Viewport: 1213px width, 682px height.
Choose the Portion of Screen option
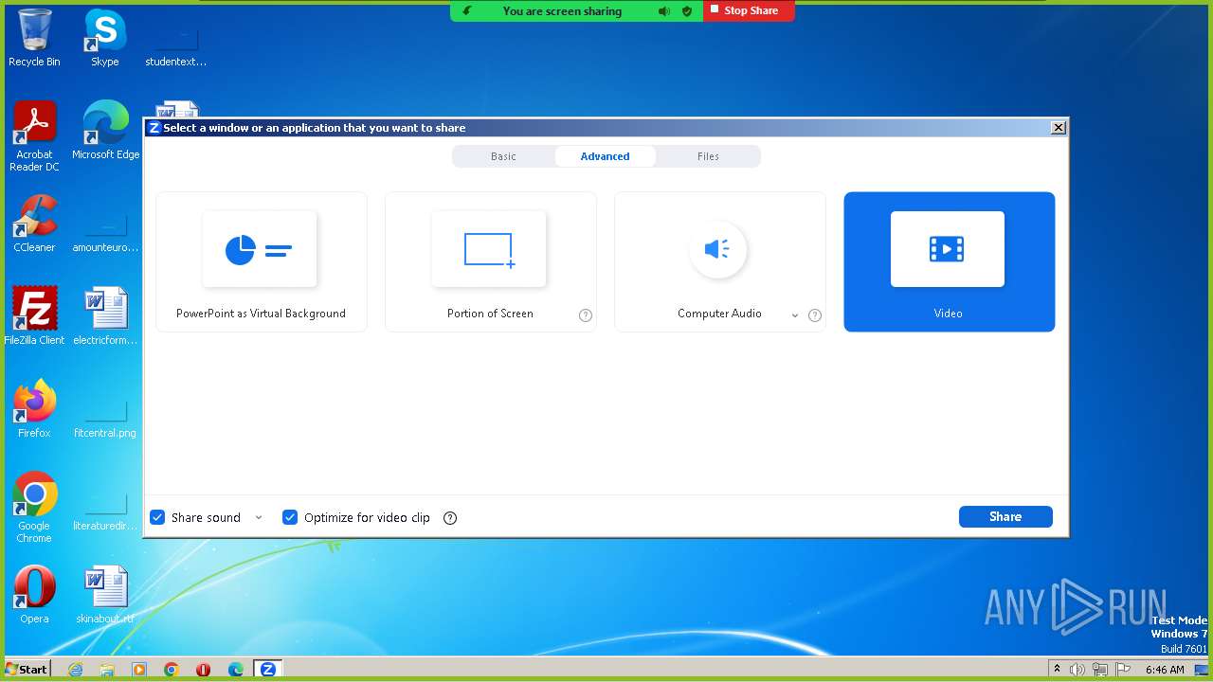pyautogui.click(x=490, y=261)
